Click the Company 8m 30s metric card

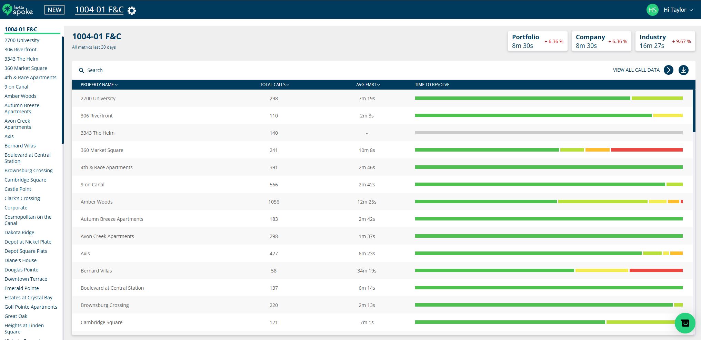click(601, 41)
